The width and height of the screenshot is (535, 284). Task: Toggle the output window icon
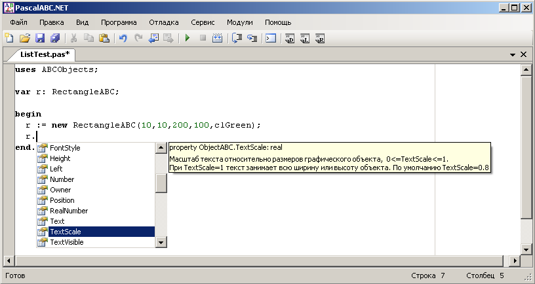[271, 38]
